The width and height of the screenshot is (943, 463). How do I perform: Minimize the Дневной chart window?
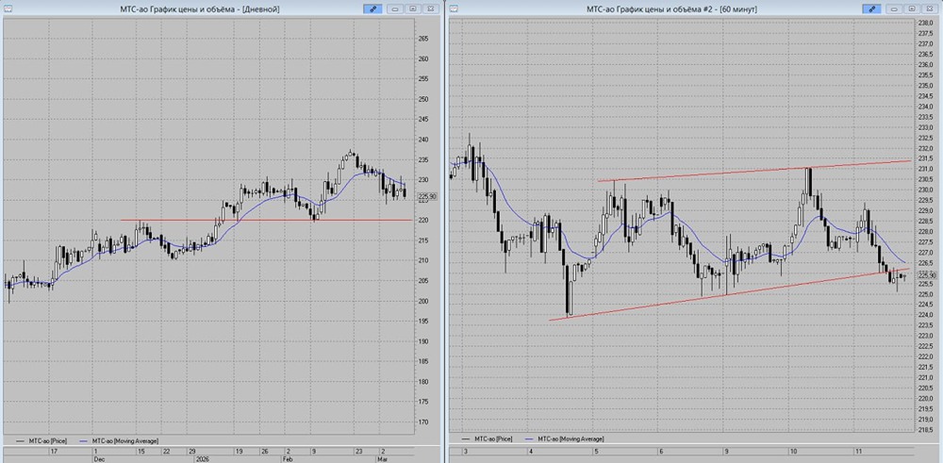tap(396, 9)
